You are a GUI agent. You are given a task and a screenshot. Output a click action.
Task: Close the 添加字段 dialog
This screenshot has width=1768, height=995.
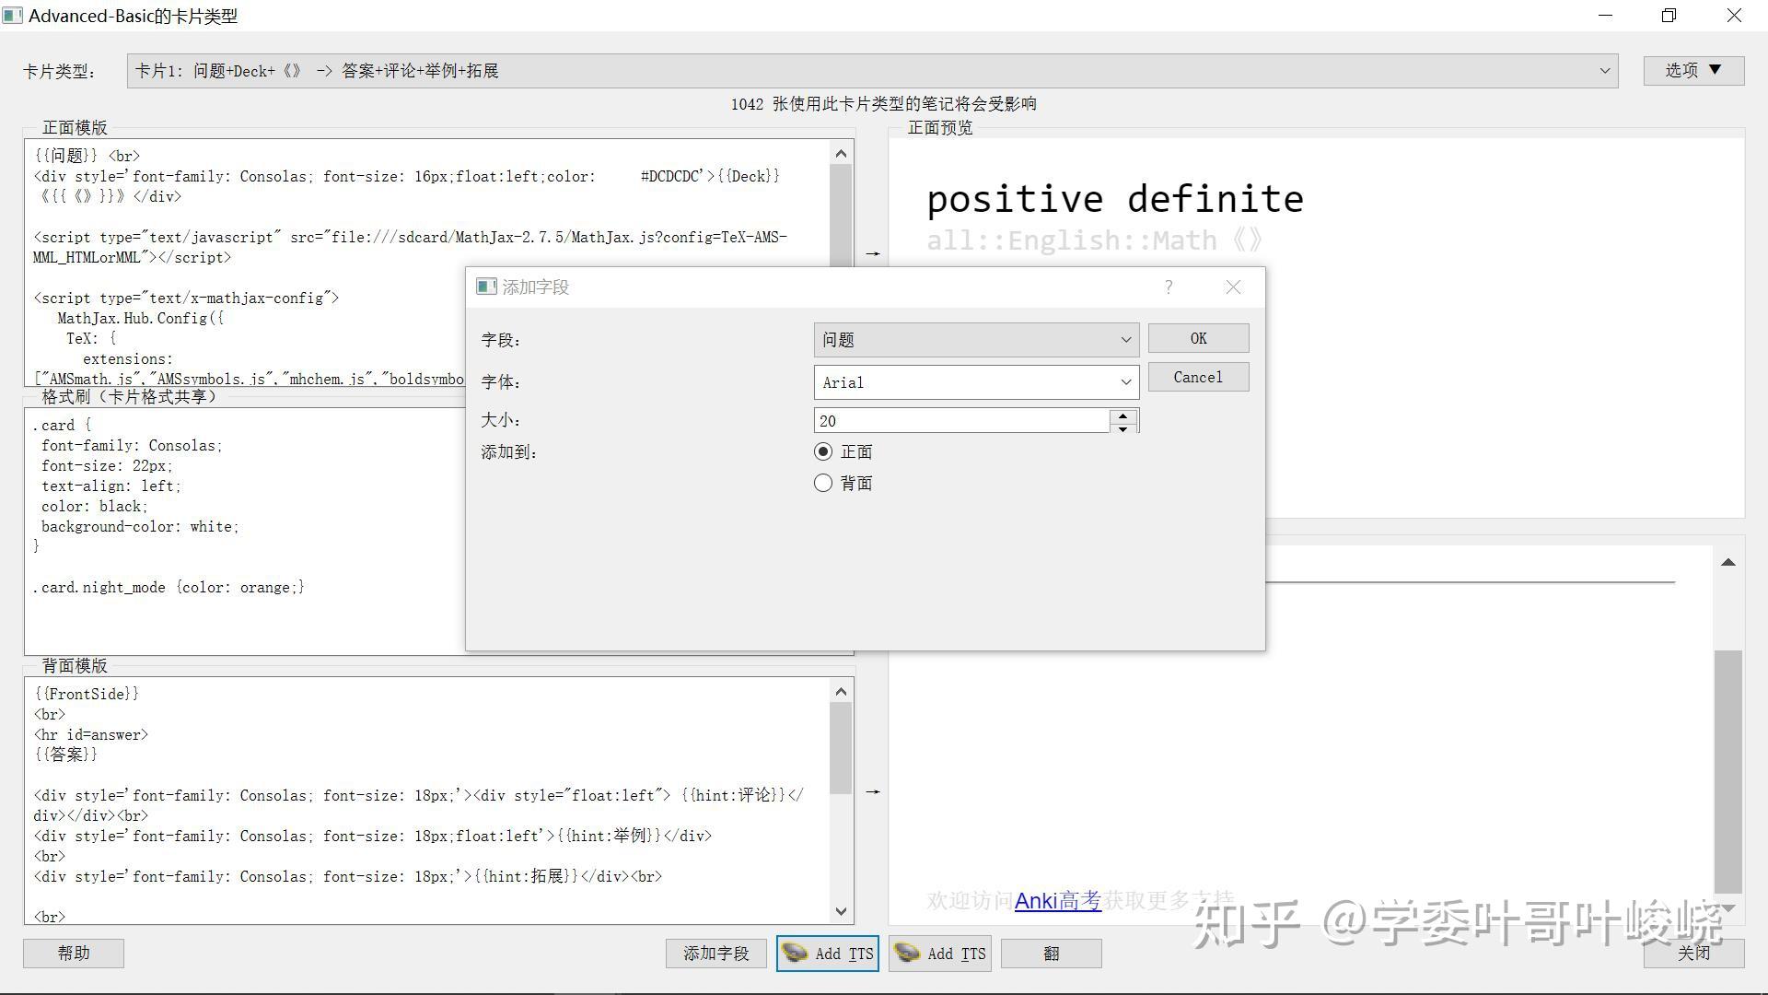tap(1233, 287)
